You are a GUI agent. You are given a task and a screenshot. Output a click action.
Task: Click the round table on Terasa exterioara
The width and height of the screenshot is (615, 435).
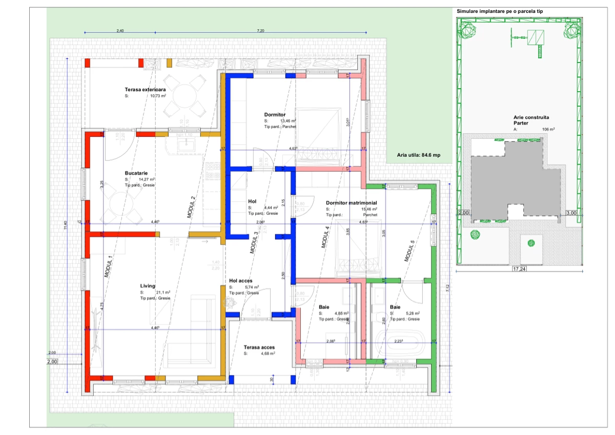pyautogui.click(x=183, y=95)
